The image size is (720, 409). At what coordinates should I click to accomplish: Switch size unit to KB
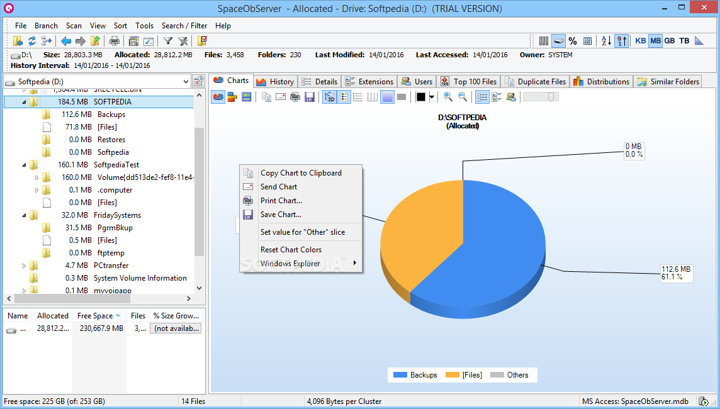coord(641,41)
